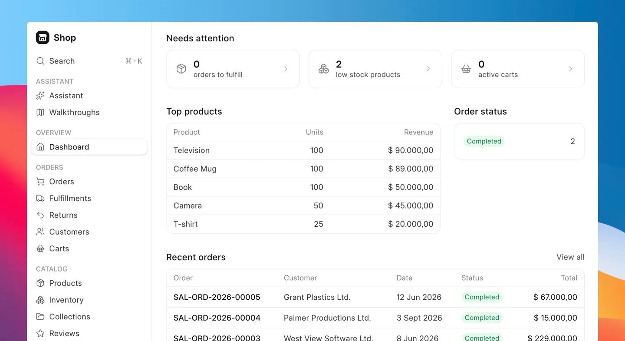The width and height of the screenshot is (625, 341).
Task: Click the $ 15.000,00 order total
Action: click(555, 318)
